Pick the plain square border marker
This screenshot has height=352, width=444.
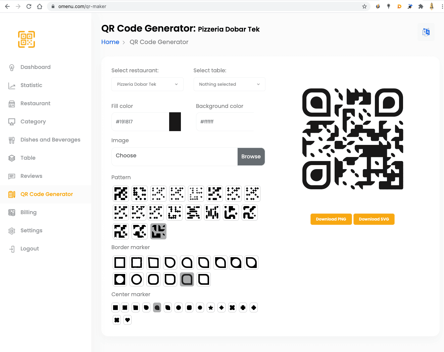[120, 263]
